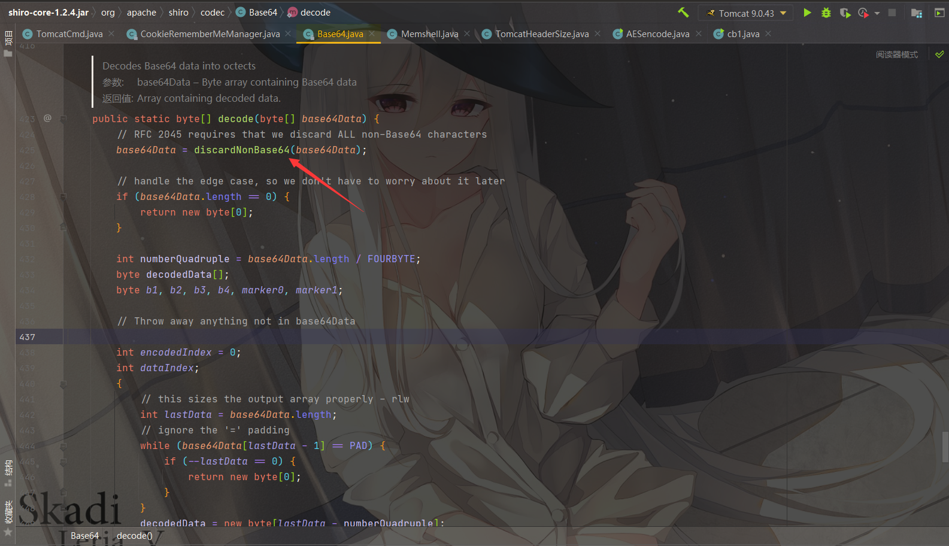Click line number 437 in gutter
Screen dimensions: 949x546
point(28,337)
